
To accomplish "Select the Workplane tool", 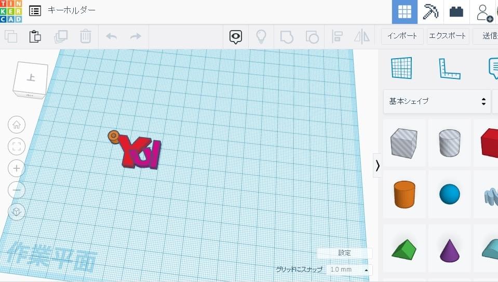I will click(x=402, y=68).
